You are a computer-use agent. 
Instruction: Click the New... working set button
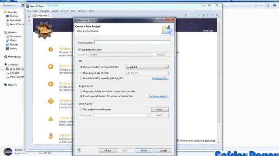pyautogui.click(x=160, y=110)
